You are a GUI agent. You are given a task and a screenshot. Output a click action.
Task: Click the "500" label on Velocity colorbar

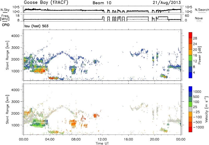click(196, 97)
